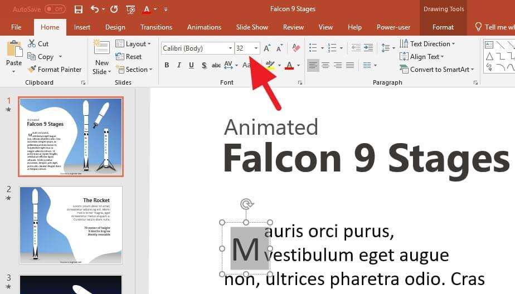Apply bullets to the text
Image resolution: width=515 pixels, height=294 pixels.
(313, 48)
